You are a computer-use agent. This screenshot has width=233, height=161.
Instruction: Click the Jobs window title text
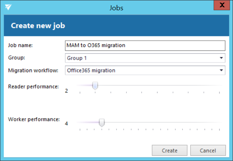[x=116, y=7]
